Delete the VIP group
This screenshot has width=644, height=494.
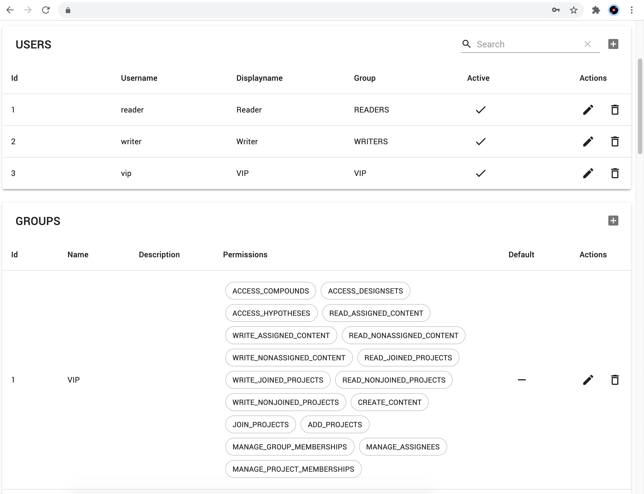615,380
